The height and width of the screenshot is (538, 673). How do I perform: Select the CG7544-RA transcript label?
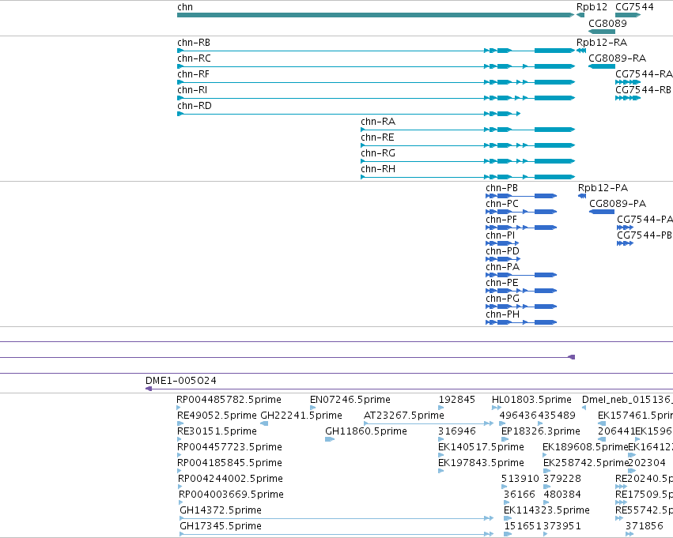click(x=644, y=74)
